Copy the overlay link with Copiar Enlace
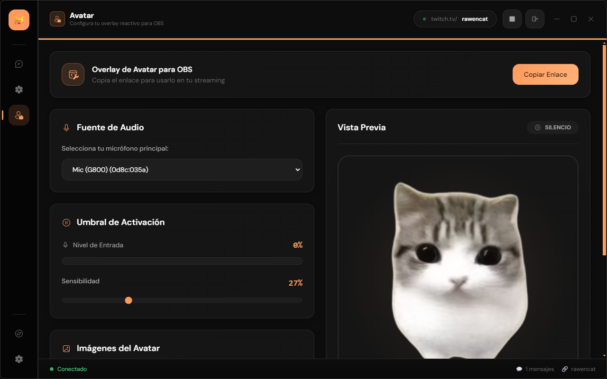Image resolution: width=607 pixels, height=379 pixels. (x=545, y=74)
